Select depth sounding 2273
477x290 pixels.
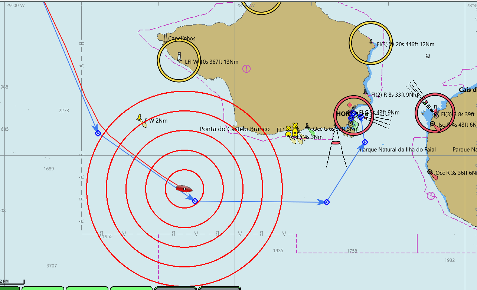pyautogui.click(x=64, y=110)
